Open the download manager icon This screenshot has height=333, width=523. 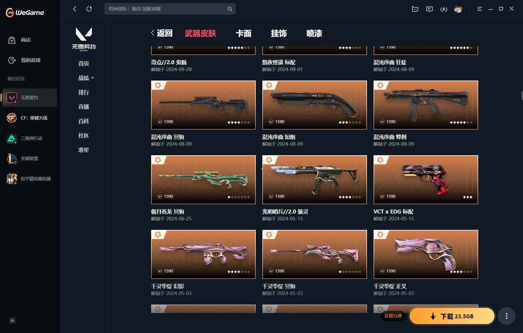tap(444, 9)
